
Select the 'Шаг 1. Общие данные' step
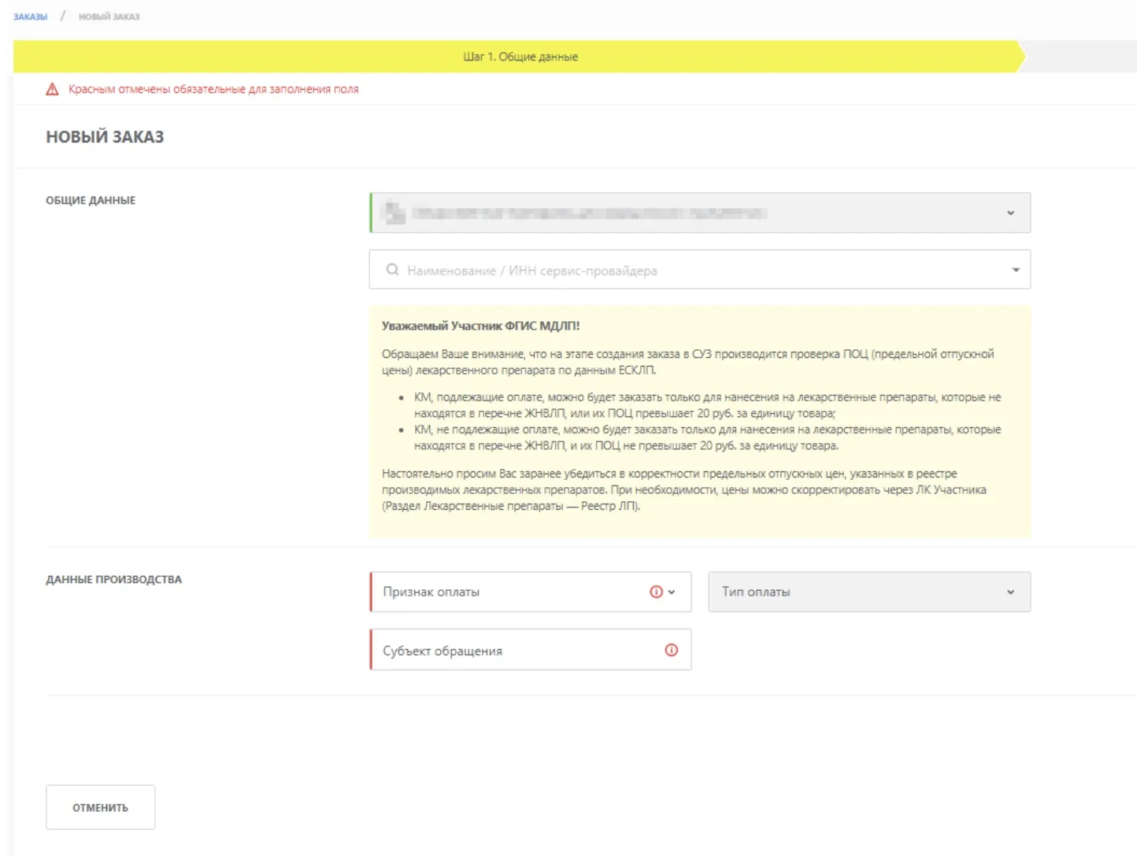pos(520,57)
